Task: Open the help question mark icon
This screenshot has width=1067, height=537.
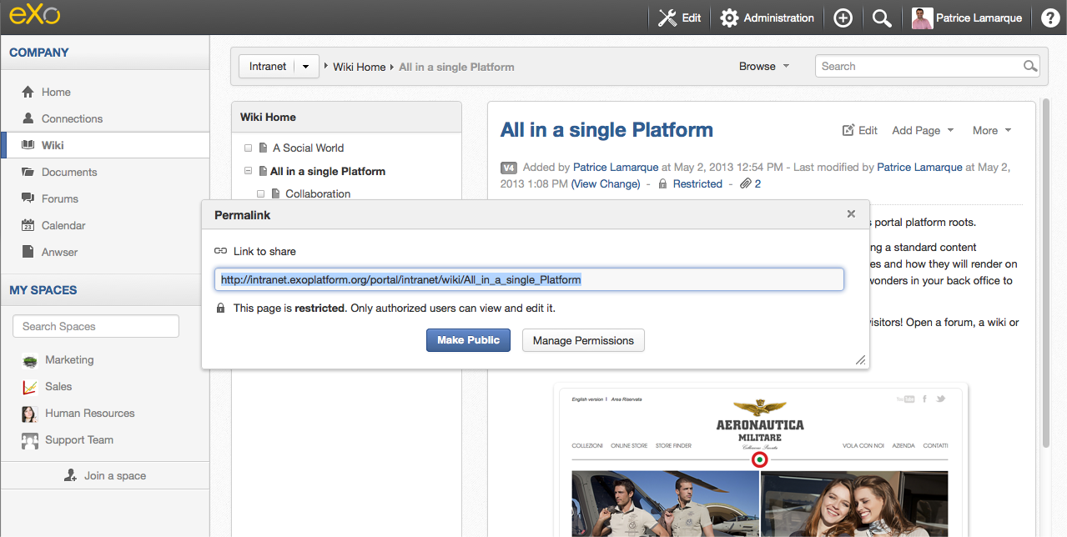Action: click(1050, 18)
